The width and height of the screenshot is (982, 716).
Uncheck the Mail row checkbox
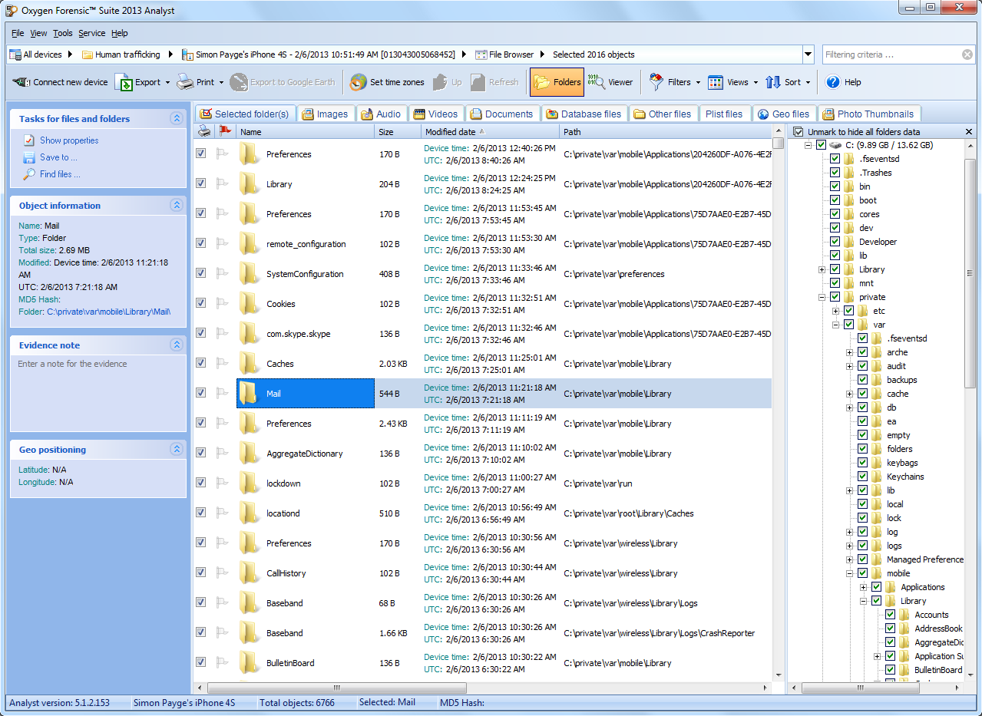[x=201, y=392]
